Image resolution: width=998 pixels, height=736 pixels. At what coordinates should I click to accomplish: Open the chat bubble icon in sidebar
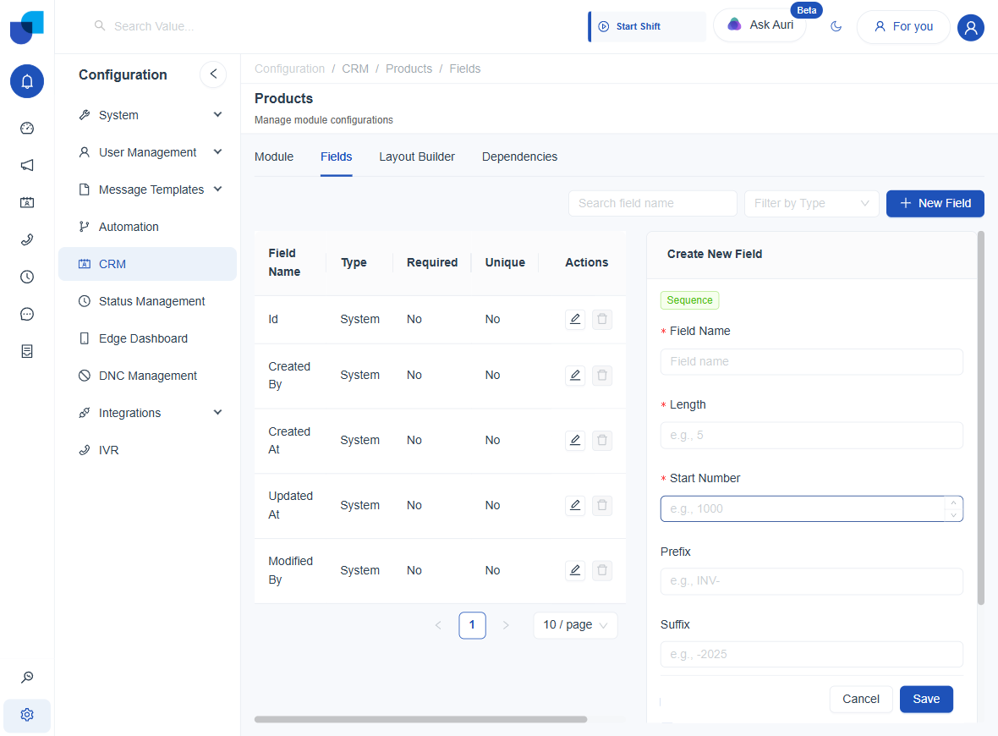pyautogui.click(x=27, y=314)
